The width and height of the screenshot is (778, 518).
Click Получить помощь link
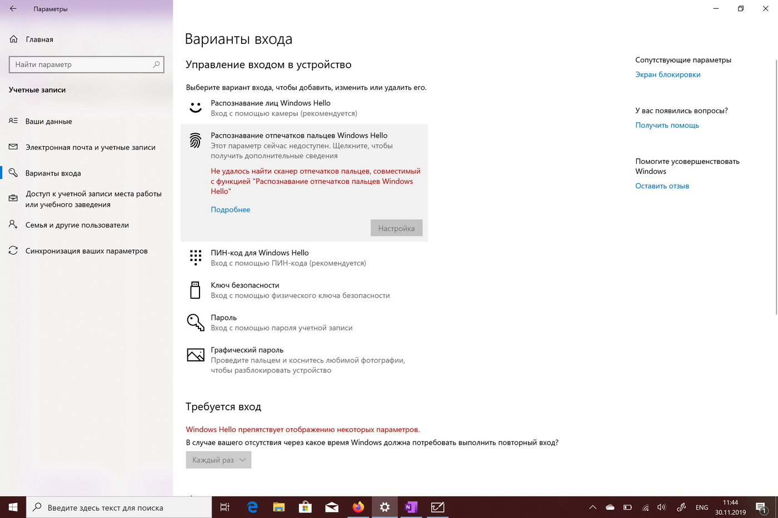click(x=667, y=125)
